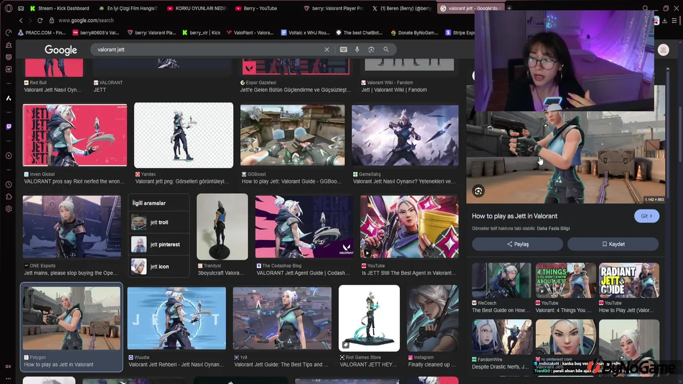
Task: Open The Codashop Blog Jett thumbnail
Action: click(x=304, y=227)
